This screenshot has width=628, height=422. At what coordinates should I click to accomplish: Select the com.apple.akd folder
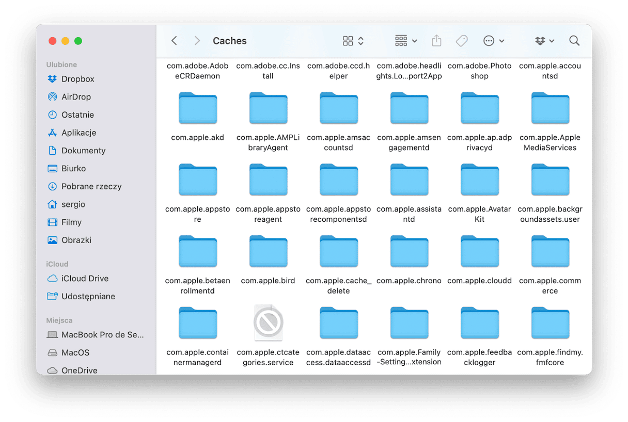[x=198, y=108]
